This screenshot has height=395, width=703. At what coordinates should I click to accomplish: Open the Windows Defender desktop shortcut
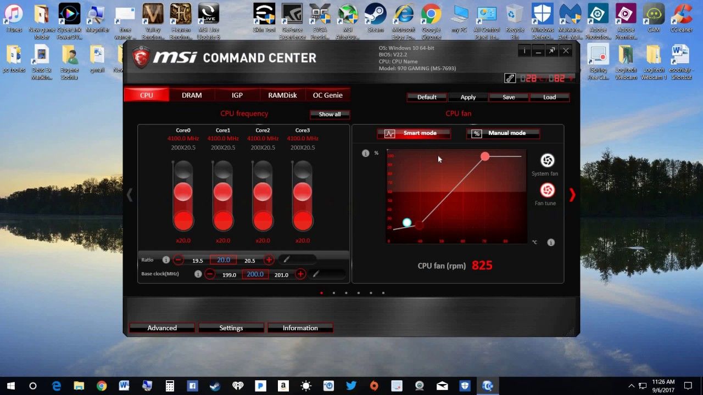point(542,22)
